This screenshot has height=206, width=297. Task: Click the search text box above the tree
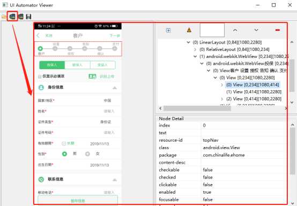(x=212, y=30)
